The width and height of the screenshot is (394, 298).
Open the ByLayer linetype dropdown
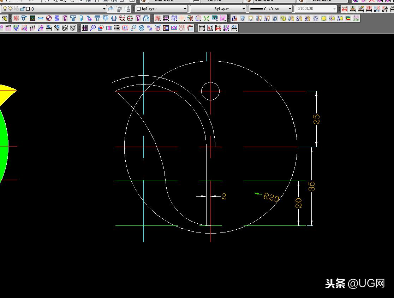(x=244, y=9)
